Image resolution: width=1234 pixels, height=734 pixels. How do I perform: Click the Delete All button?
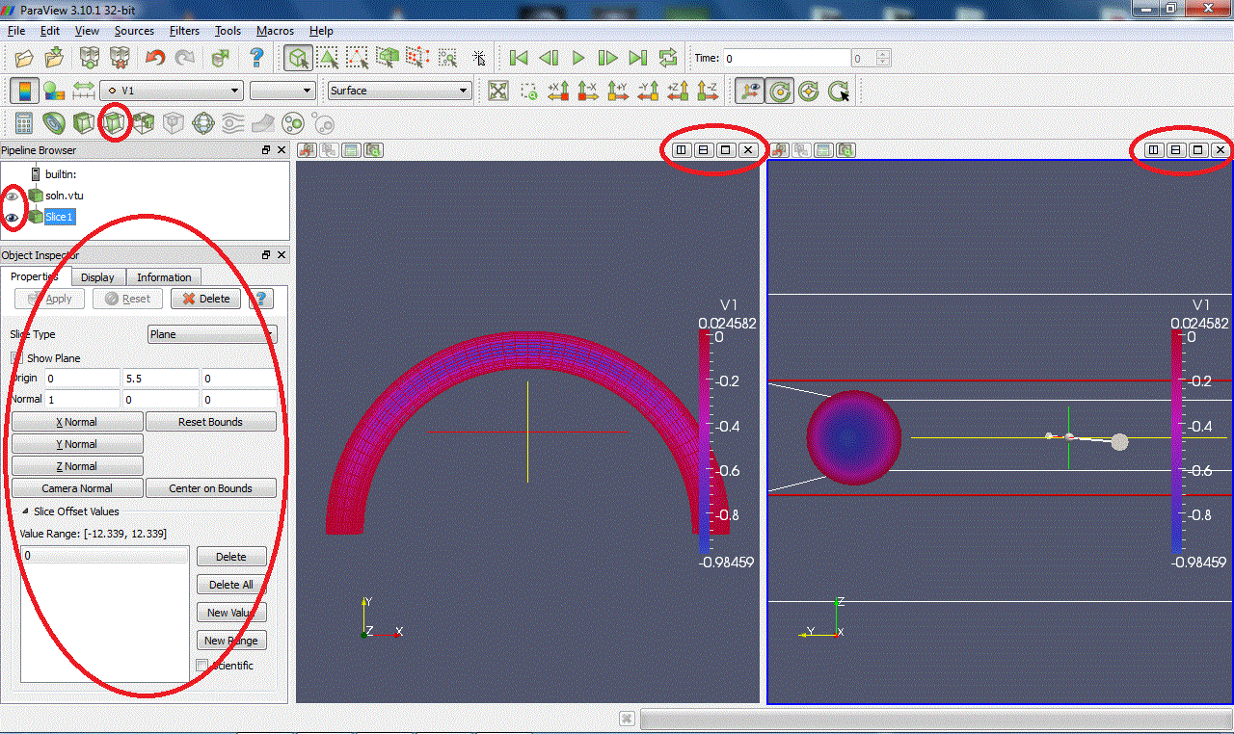pos(231,585)
